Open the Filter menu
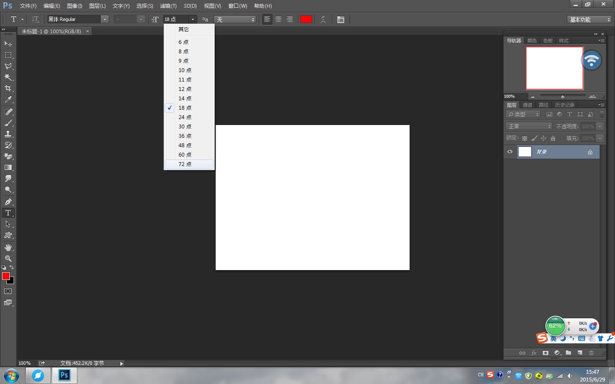Image resolution: width=615 pixels, height=384 pixels. click(x=168, y=6)
